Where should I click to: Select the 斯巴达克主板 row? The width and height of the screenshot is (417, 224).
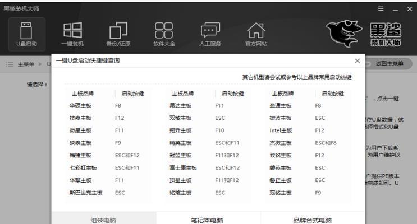point(108,193)
